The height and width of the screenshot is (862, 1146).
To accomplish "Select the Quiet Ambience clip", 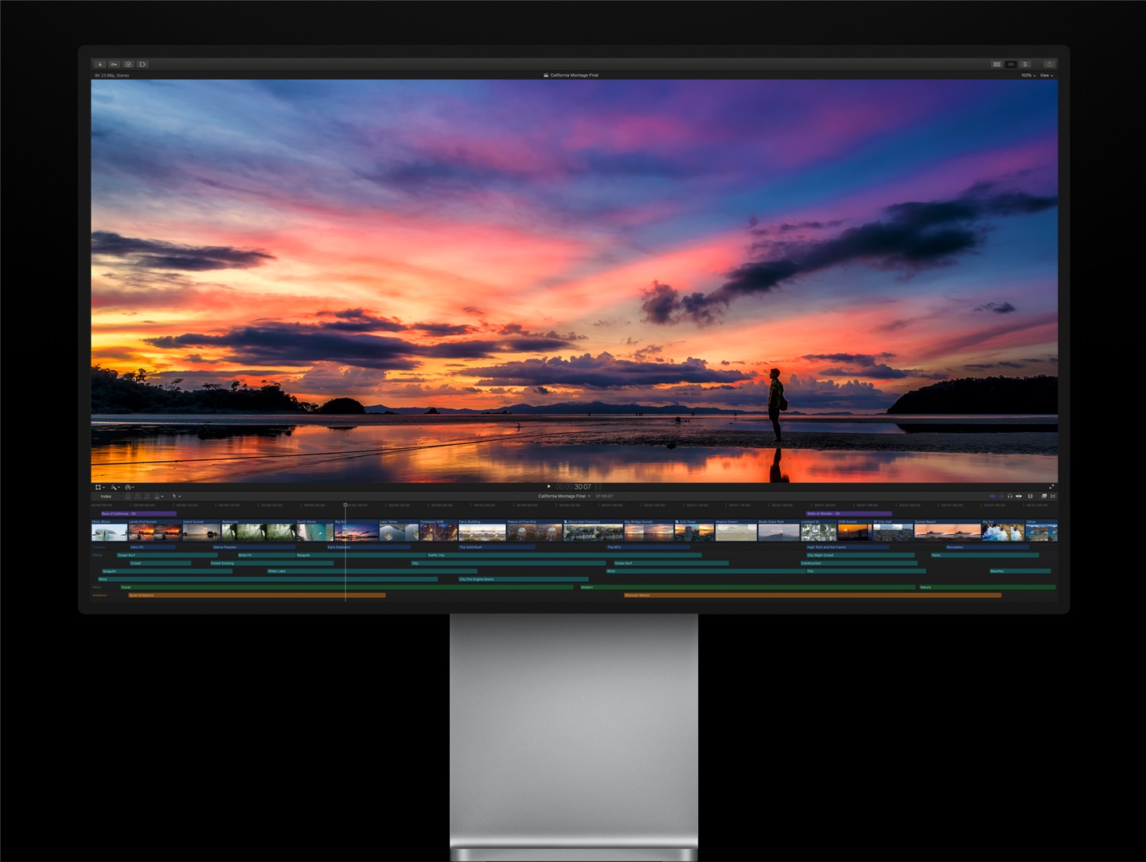I will click(256, 595).
